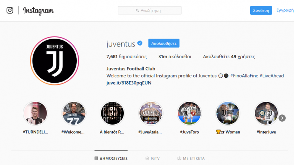Open the #JuveAtala... story highlight
Image resolution: width=294 pixels, height=165 pixels.
pyautogui.click(x=151, y=113)
